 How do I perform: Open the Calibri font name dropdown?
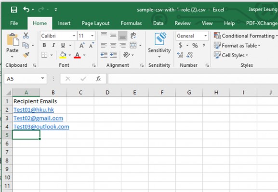(74, 36)
